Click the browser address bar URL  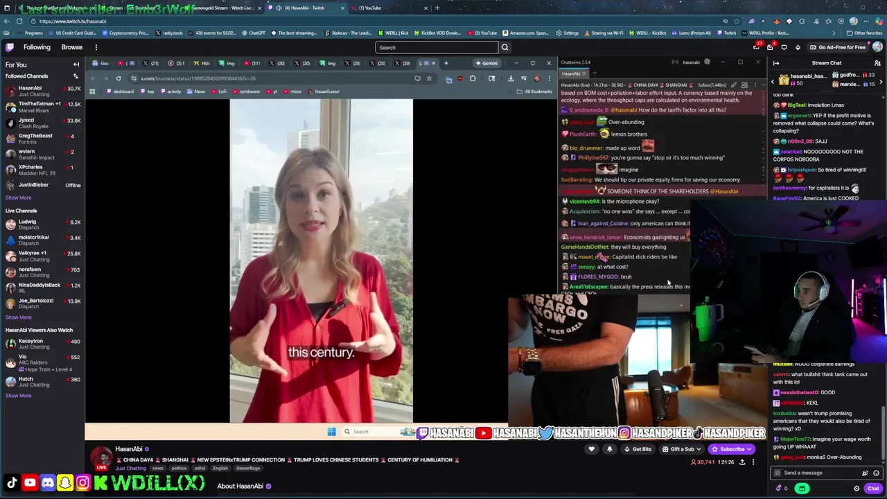[x=73, y=21]
